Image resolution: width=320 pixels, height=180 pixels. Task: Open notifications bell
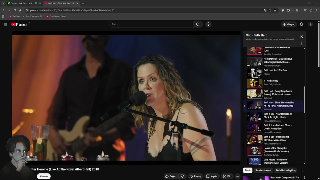click(x=301, y=24)
